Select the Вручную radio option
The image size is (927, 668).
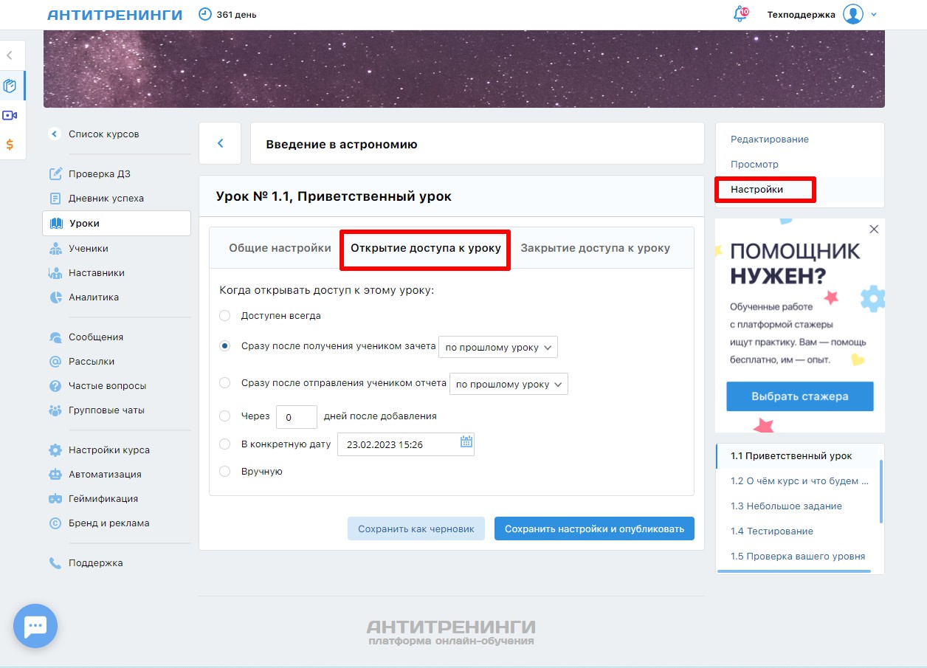225,472
